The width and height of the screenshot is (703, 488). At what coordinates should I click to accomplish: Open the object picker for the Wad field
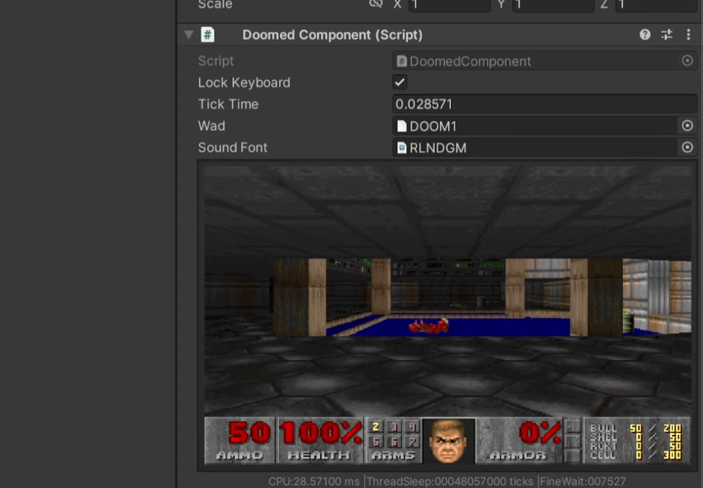687,126
